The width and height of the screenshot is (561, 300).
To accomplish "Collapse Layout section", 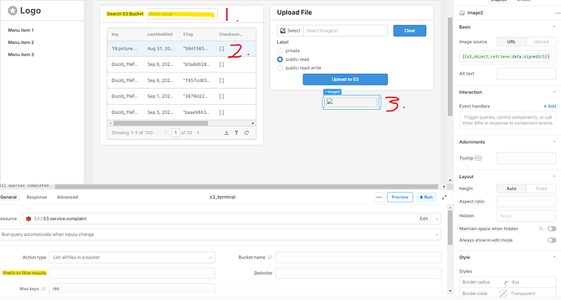I will point(554,177).
